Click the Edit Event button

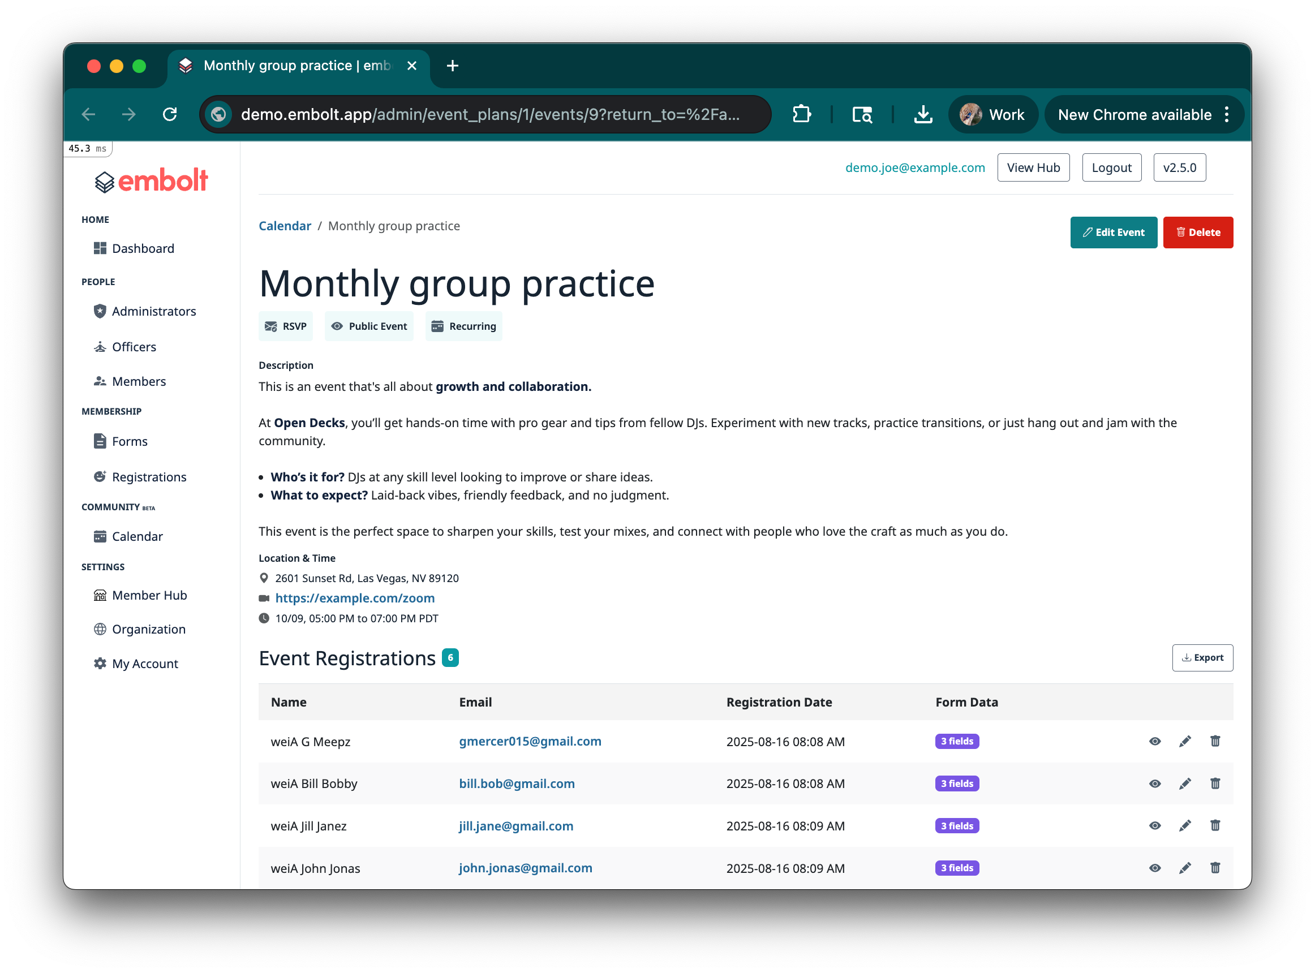(x=1113, y=232)
